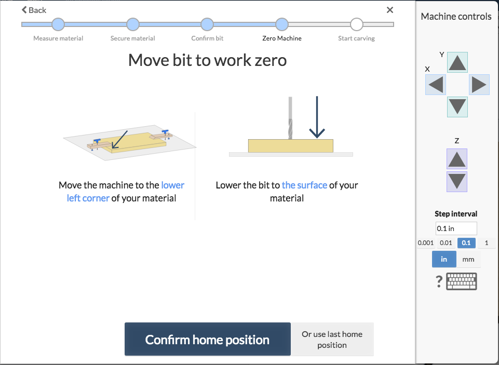499x365 pixels.
Task: Click the question mark help icon
Action: [x=439, y=282]
